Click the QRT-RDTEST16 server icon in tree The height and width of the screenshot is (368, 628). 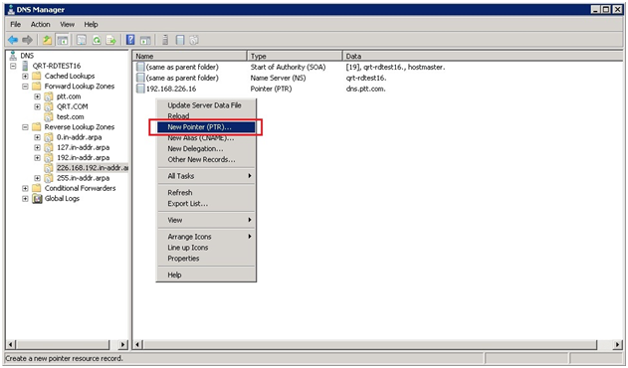pyautogui.click(x=25, y=66)
